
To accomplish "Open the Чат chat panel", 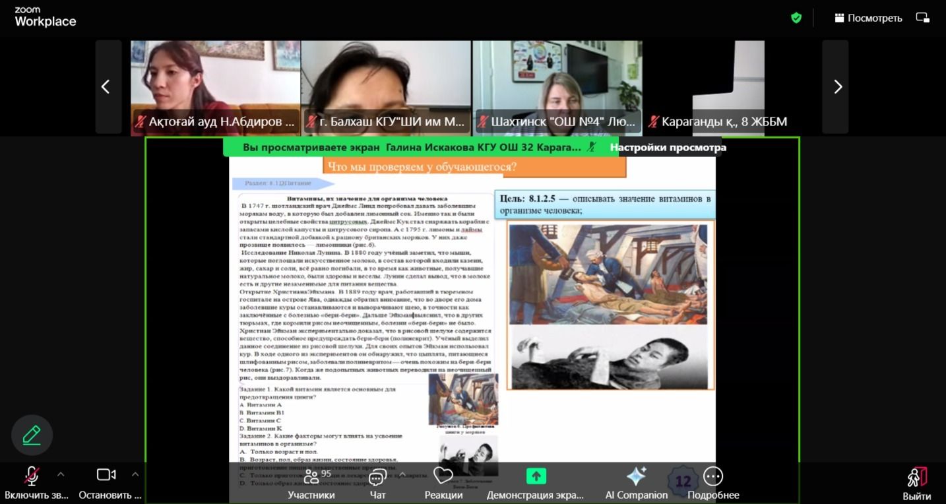I will (x=377, y=482).
